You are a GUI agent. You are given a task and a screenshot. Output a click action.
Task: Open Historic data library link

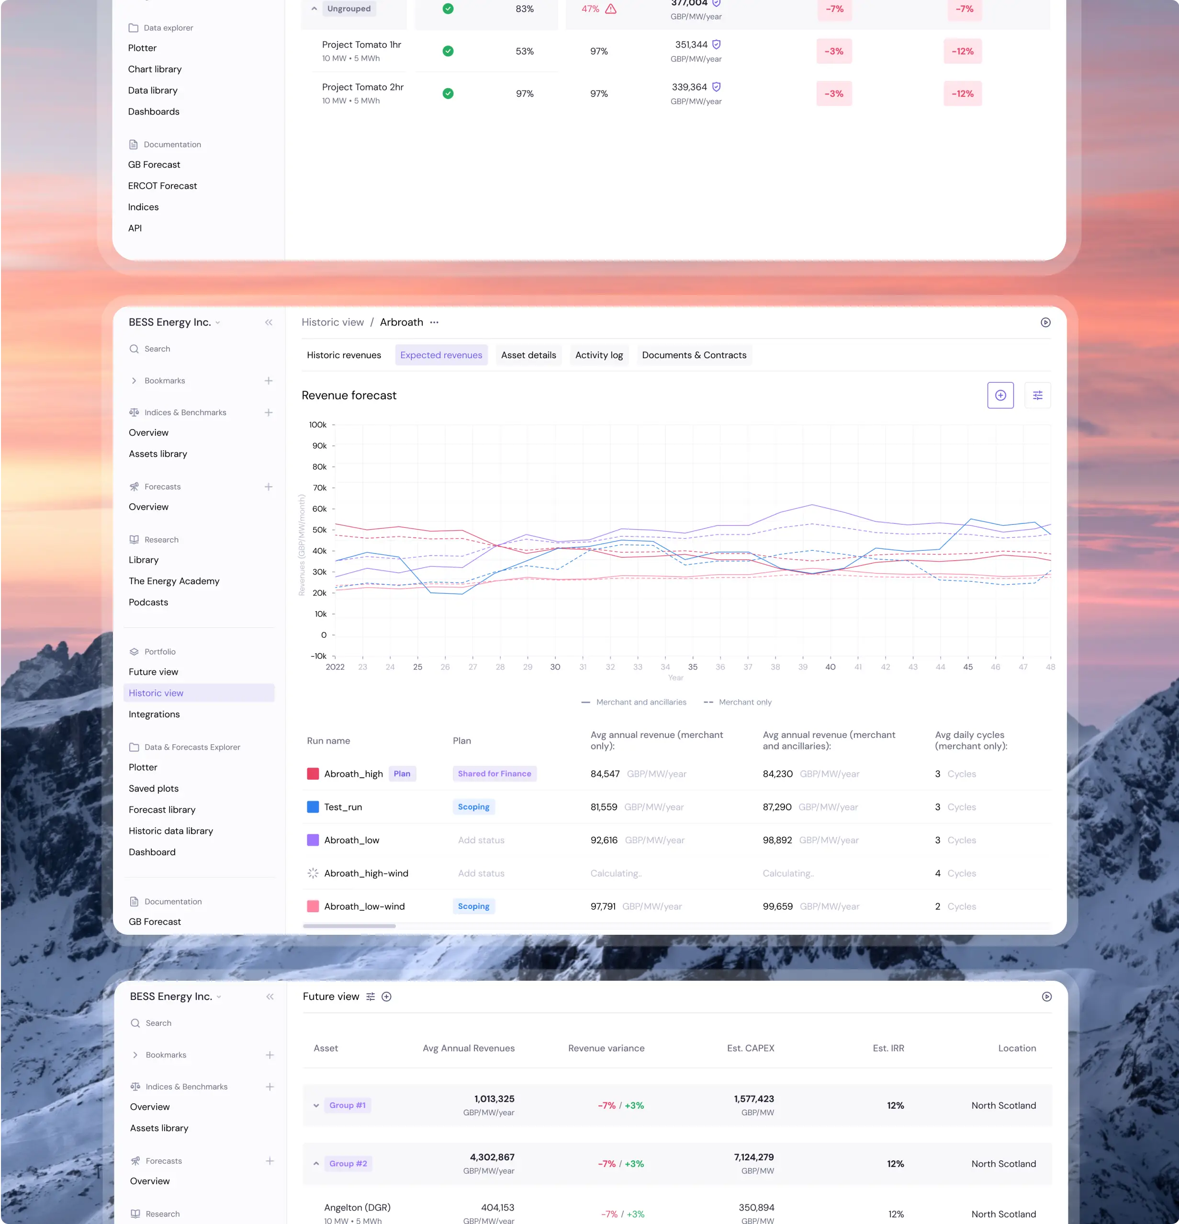point(170,830)
